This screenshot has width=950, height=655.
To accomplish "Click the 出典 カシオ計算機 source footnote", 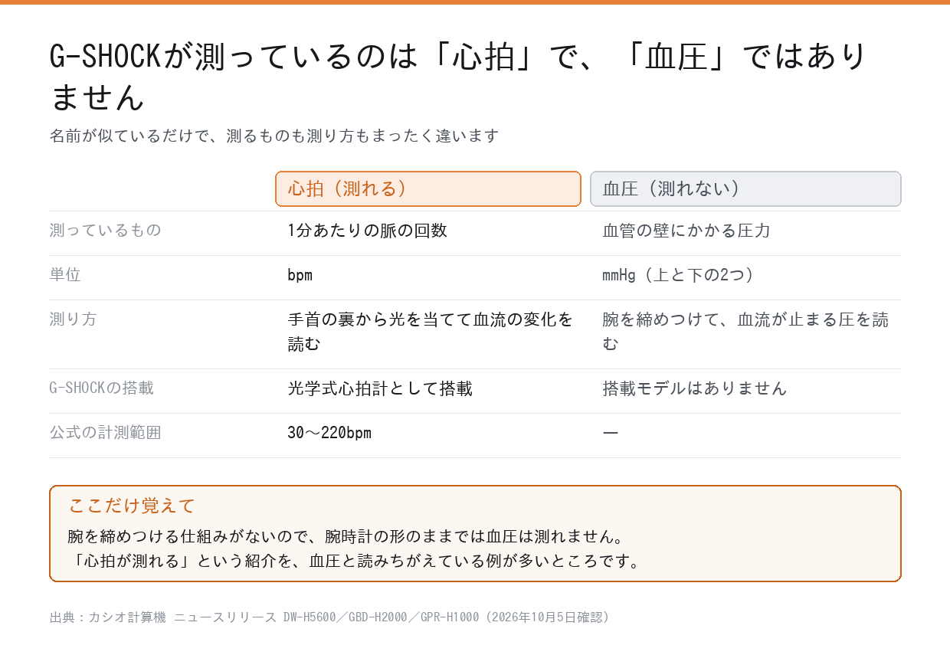I will [330, 617].
